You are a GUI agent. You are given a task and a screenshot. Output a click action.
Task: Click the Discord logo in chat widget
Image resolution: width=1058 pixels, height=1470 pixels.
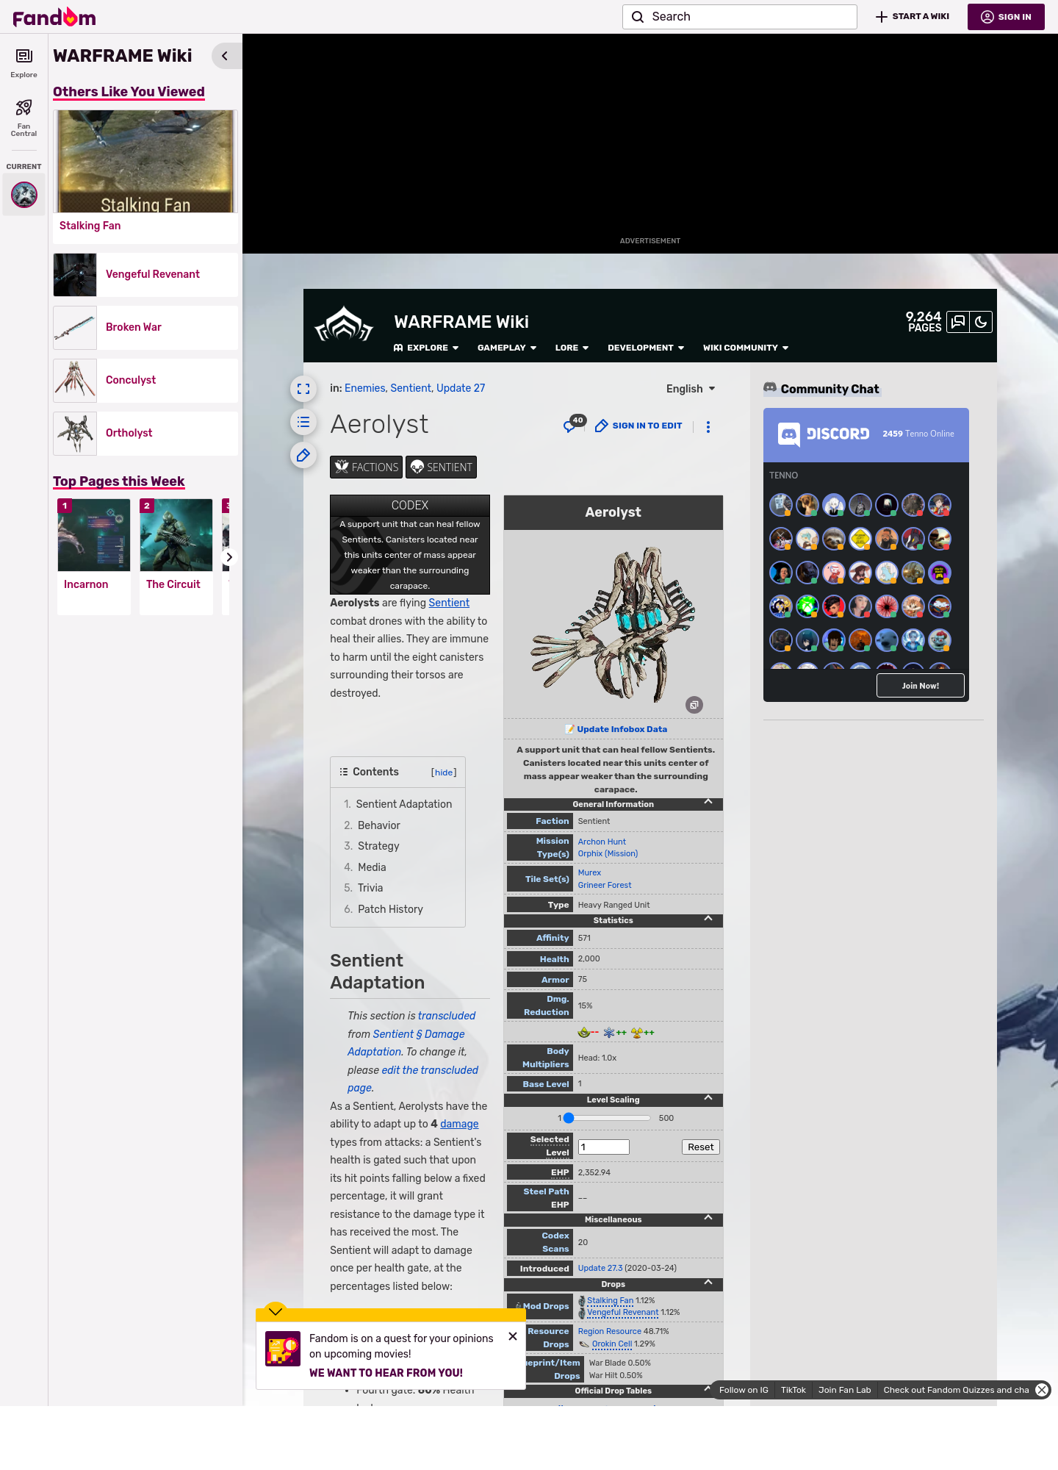point(824,434)
